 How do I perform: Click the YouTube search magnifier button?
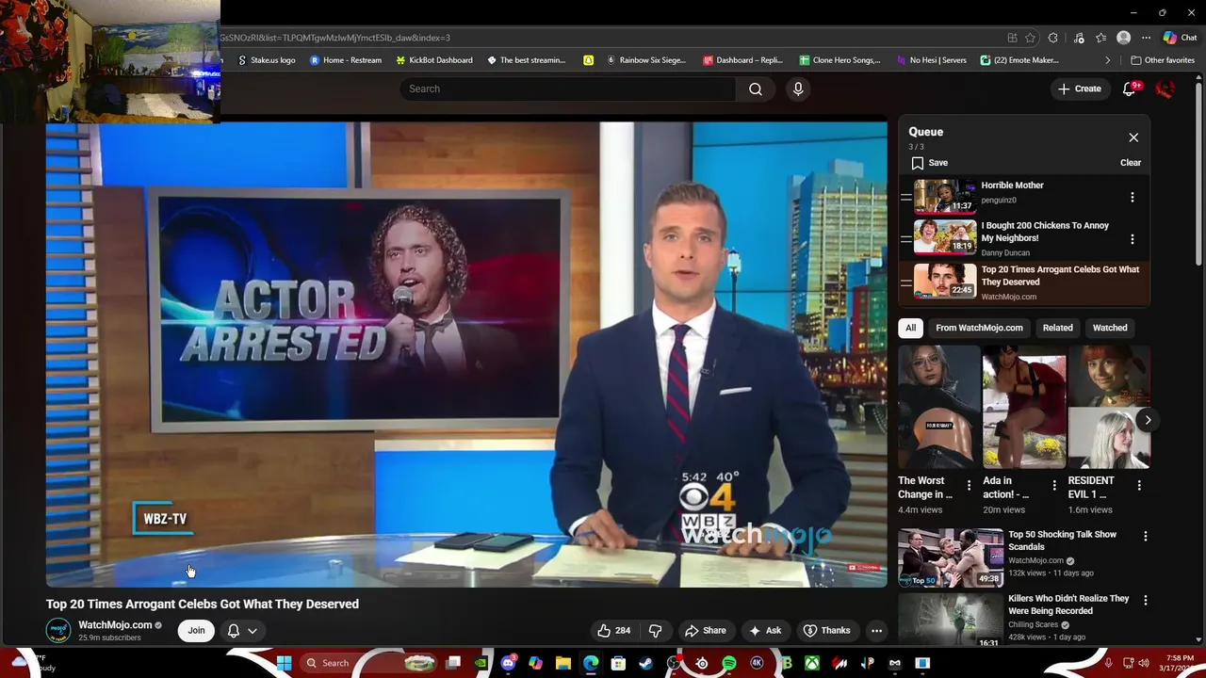coord(756,89)
